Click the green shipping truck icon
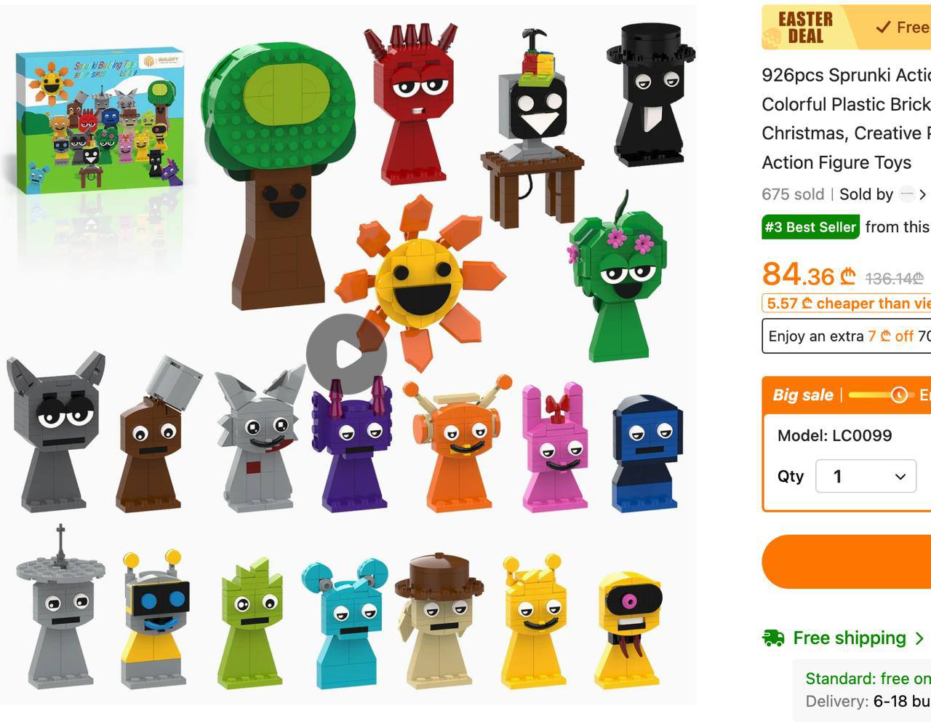The width and height of the screenshot is (931, 722). click(773, 638)
